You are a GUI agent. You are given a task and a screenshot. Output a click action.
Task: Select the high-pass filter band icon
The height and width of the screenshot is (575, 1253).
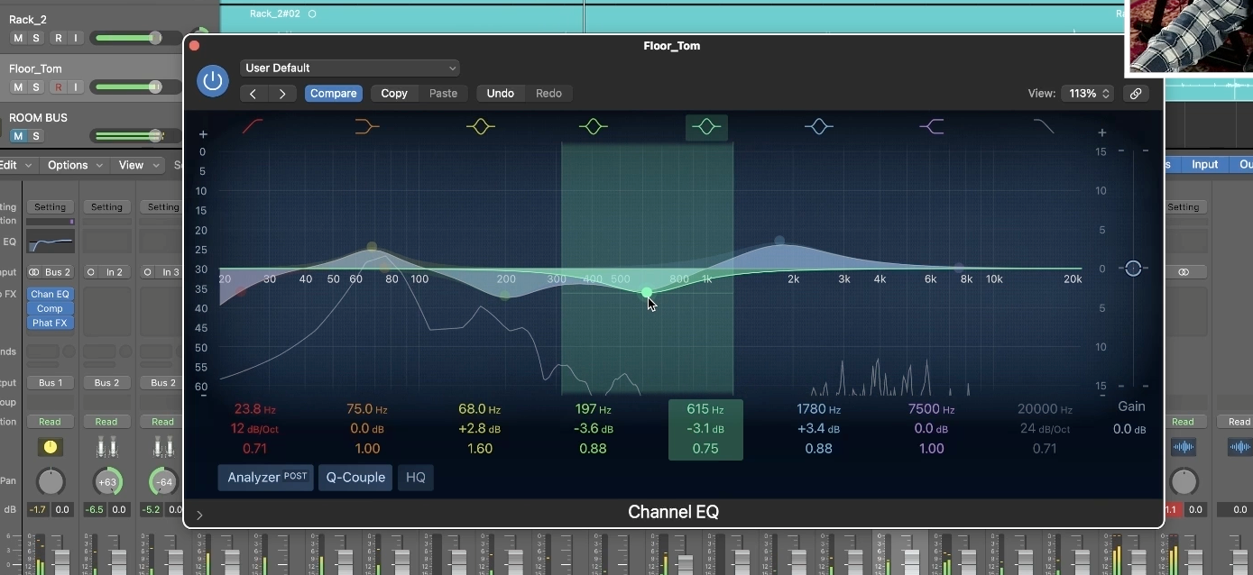(x=253, y=126)
